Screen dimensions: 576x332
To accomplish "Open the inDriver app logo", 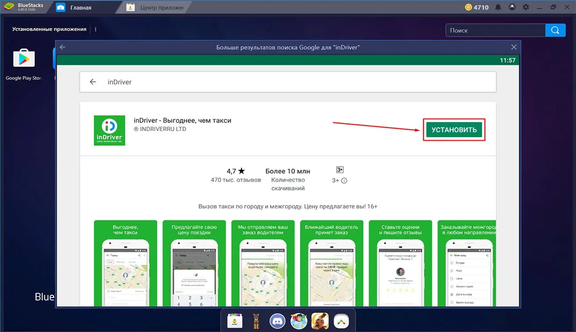I will 109,131.
